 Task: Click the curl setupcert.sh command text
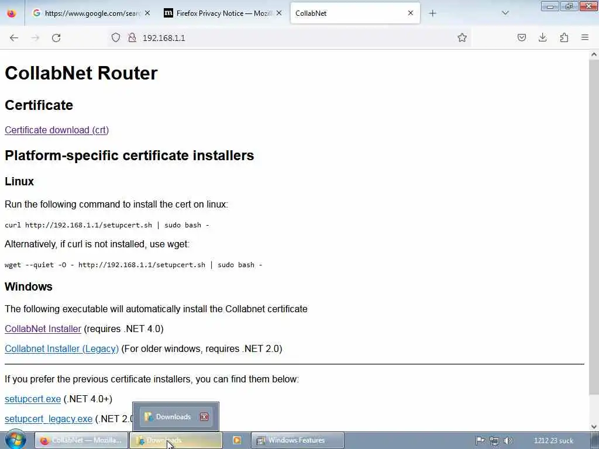click(x=107, y=225)
